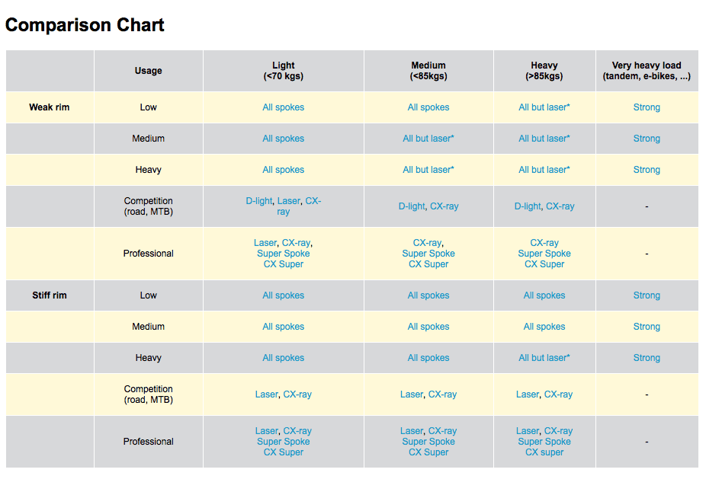Open CX-ray in Stiff rim Competition Heavy cell
The image size is (706, 479).
(x=558, y=394)
